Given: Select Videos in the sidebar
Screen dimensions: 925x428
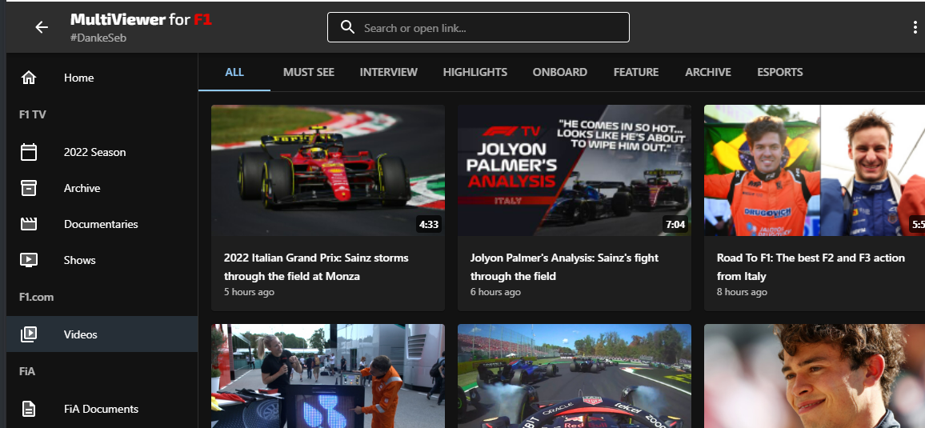Looking at the screenshot, I should point(102,334).
